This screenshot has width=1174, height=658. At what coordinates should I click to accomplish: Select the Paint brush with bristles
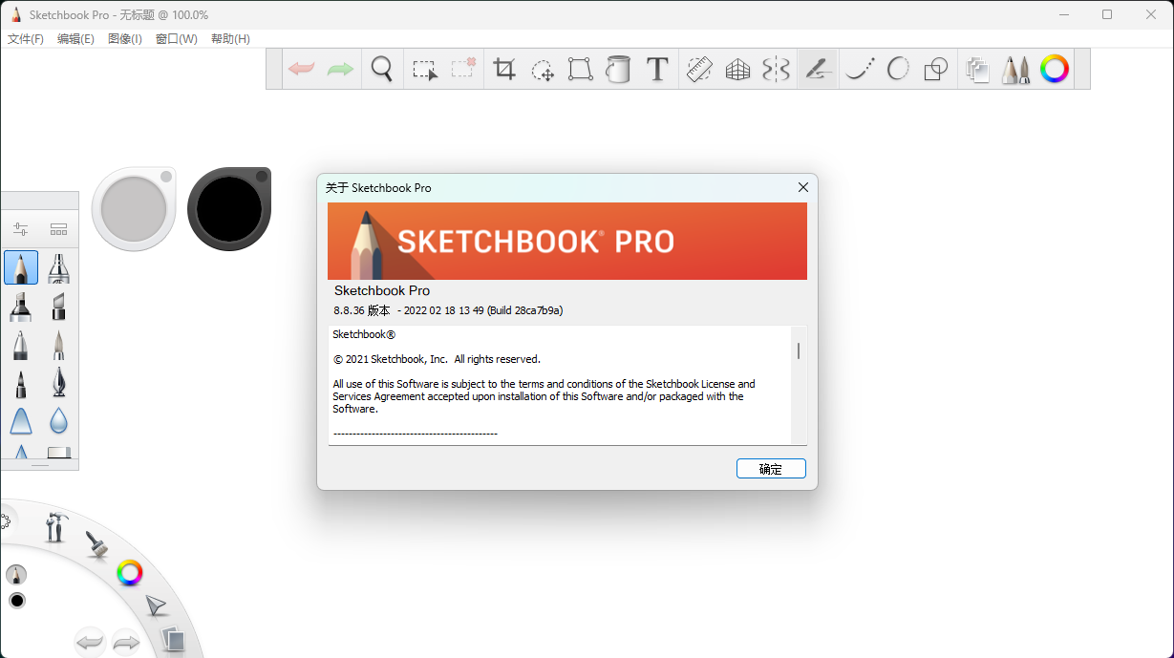click(58, 345)
